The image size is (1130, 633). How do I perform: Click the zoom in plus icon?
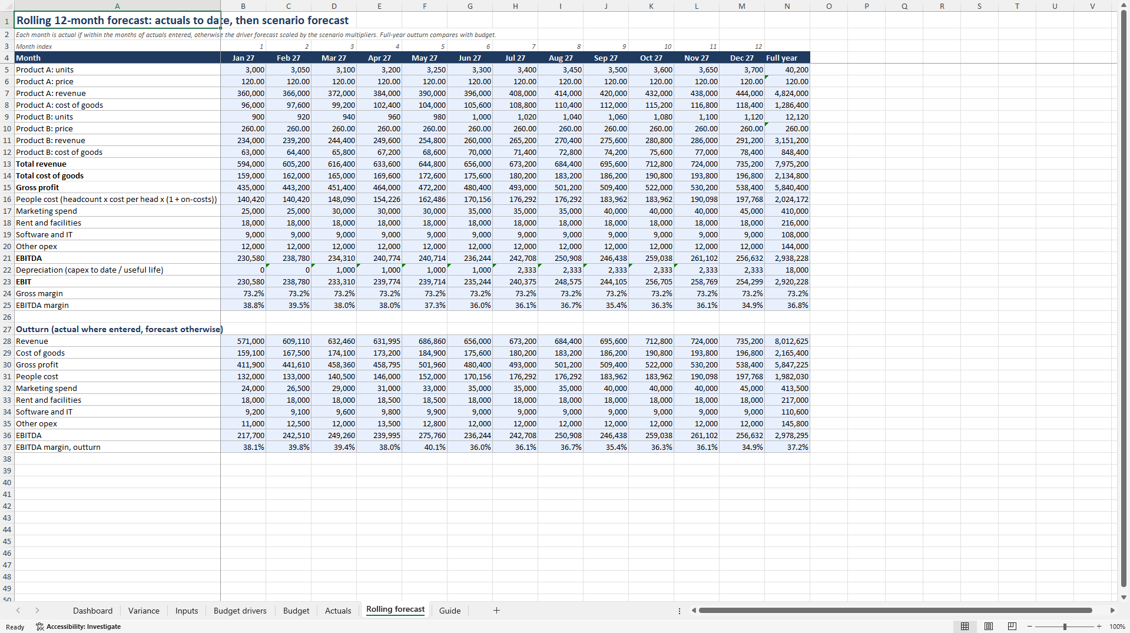click(1099, 627)
